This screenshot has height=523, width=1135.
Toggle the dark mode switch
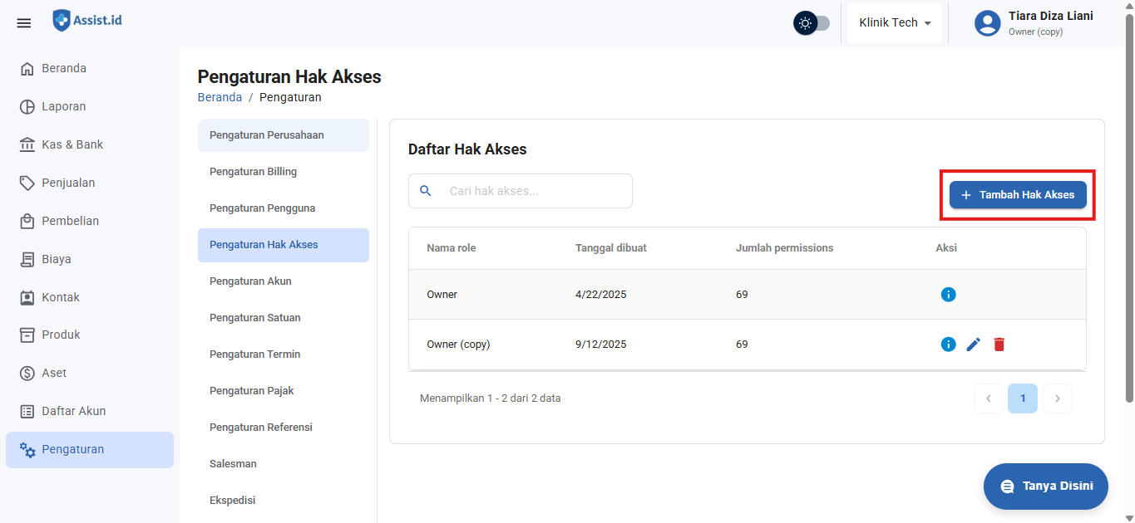click(x=812, y=23)
